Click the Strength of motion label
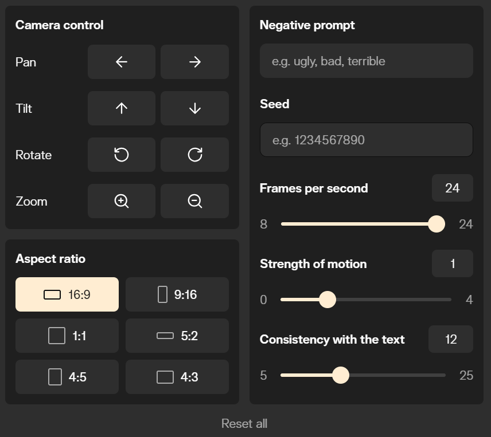 tap(313, 264)
